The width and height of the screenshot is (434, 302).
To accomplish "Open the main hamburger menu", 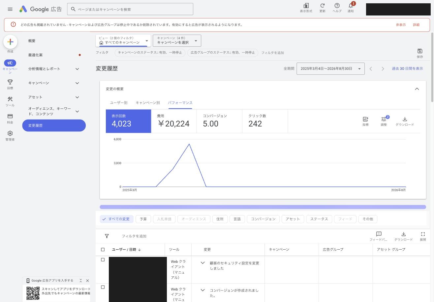I will tap(10, 9).
